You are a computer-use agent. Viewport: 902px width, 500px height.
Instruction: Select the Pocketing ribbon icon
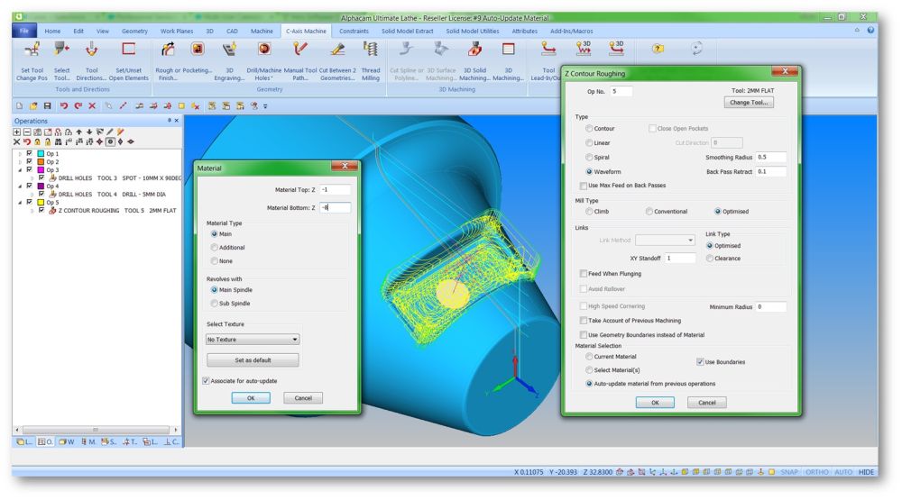coord(198,51)
